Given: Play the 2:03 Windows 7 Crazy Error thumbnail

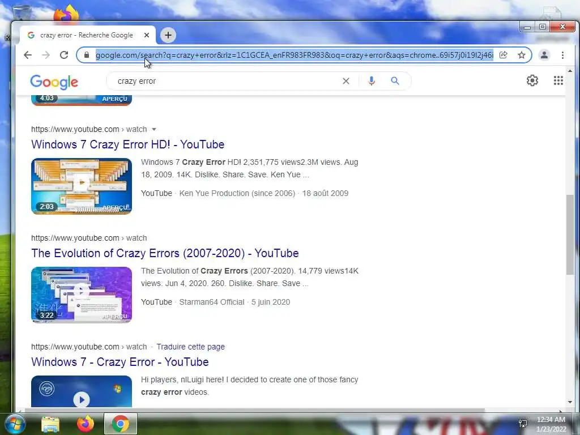Looking at the screenshot, I should 82,186.
